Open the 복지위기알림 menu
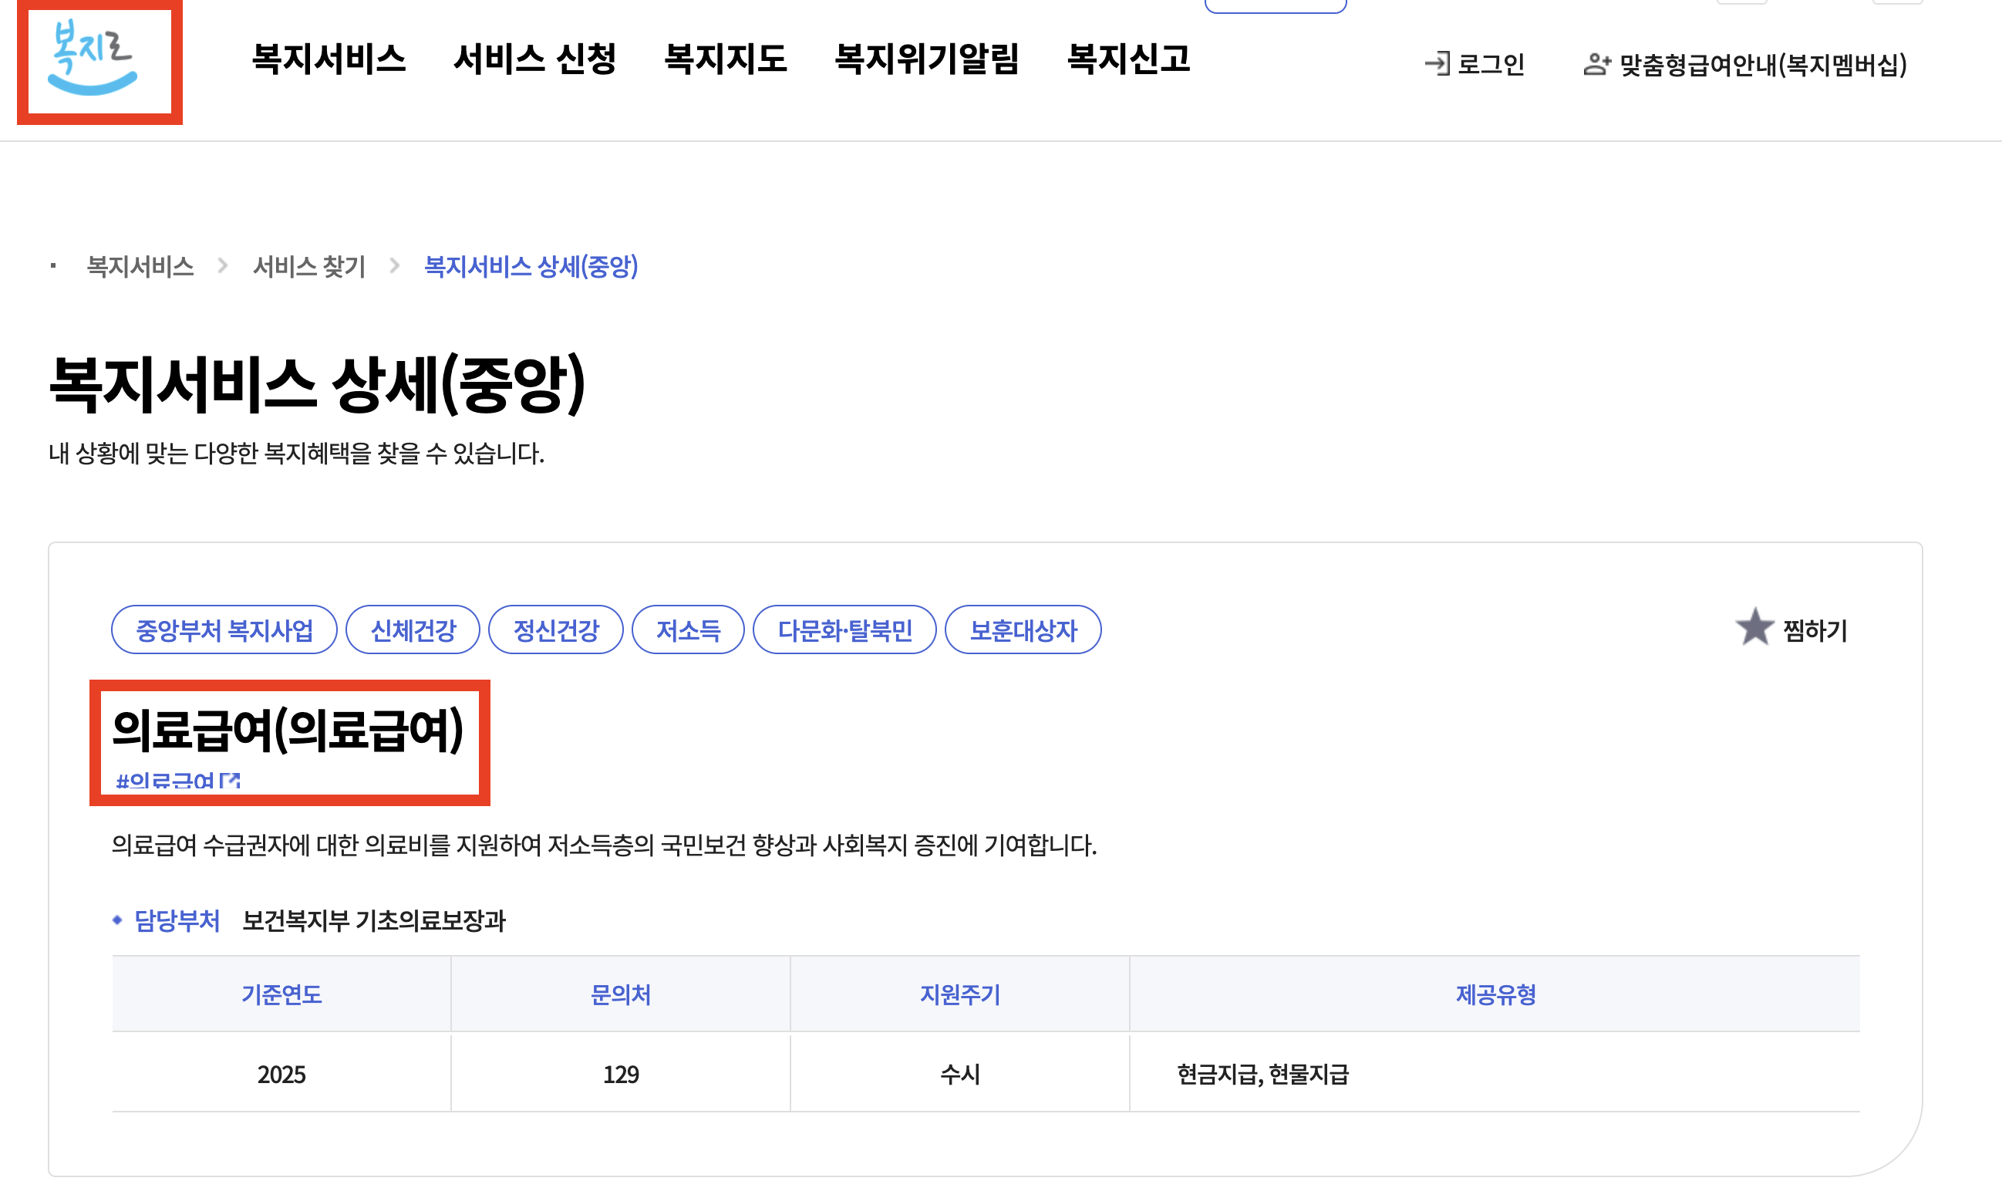 click(x=925, y=59)
